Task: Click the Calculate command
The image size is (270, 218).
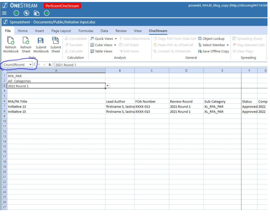Action: [74, 51]
